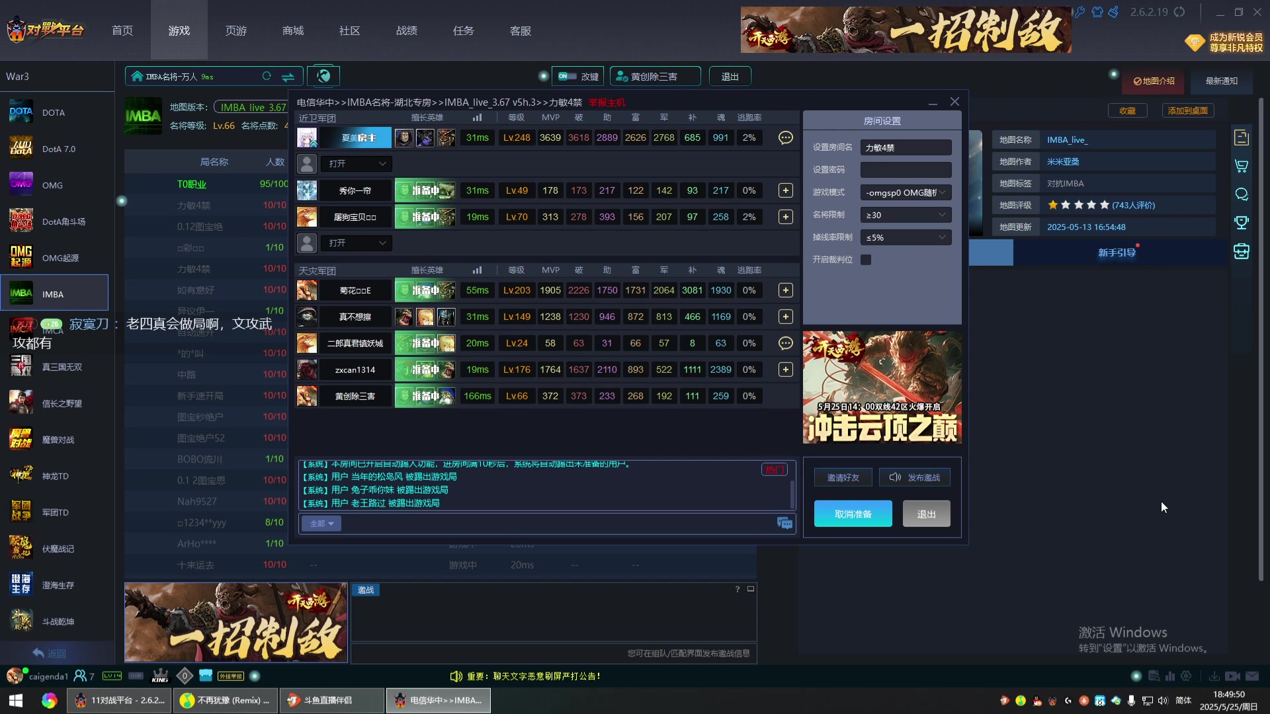This screenshot has height=714, width=1270.
Task: Open the 页游 top menu
Action: [x=236, y=30]
